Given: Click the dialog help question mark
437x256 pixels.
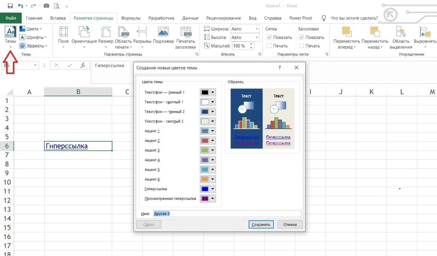Looking at the screenshot, I should tap(280, 68).
